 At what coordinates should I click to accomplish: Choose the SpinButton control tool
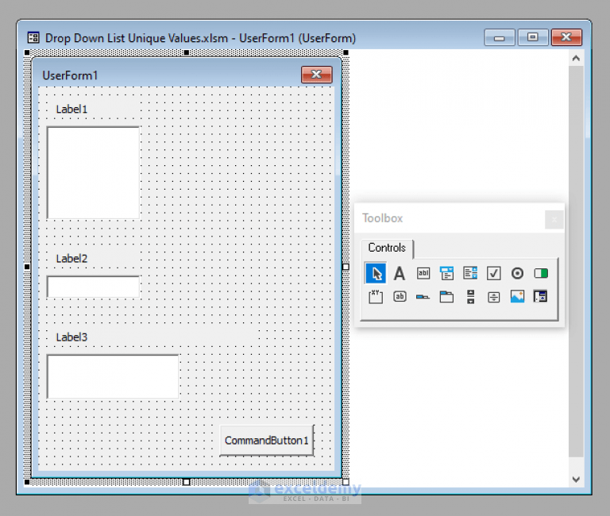click(x=494, y=298)
